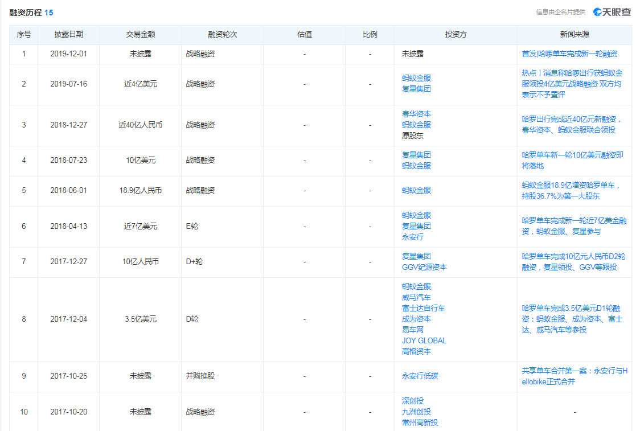The height and width of the screenshot is (431, 636).
Task: Click investor 九洲创投
Action: click(x=416, y=412)
